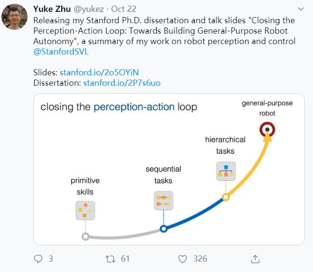Click the reply count 3
This screenshot has height=272, width=313.
[50, 259]
